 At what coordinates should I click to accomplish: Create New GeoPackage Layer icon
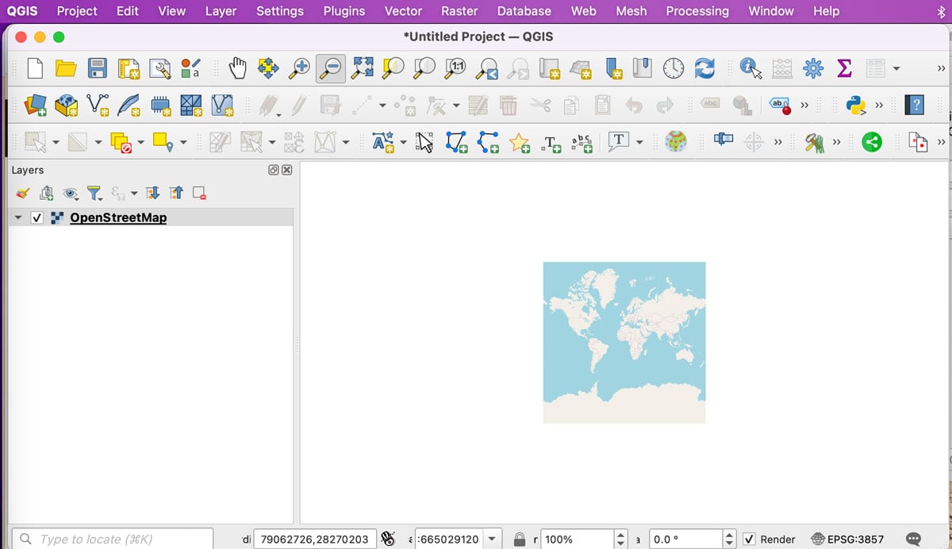(67, 105)
